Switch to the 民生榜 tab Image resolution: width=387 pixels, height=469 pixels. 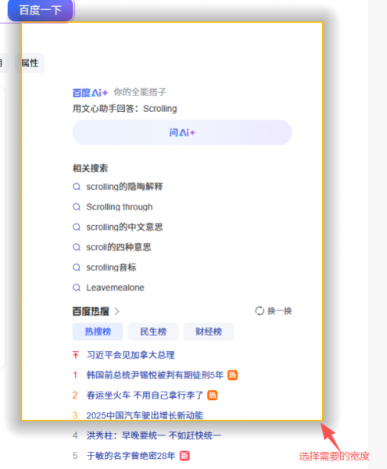(x=153, y=331)
